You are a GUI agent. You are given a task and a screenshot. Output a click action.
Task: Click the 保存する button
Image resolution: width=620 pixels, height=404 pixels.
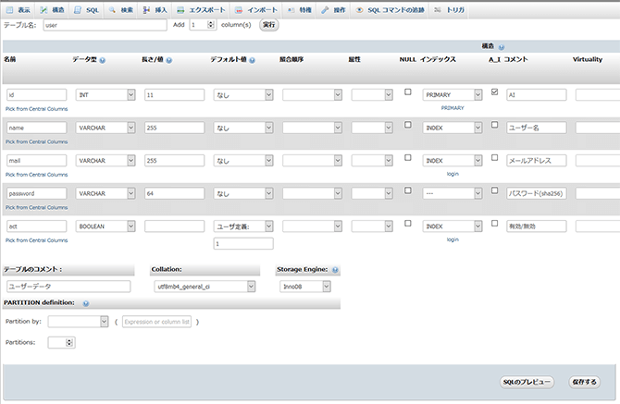(x=585, y=381)
